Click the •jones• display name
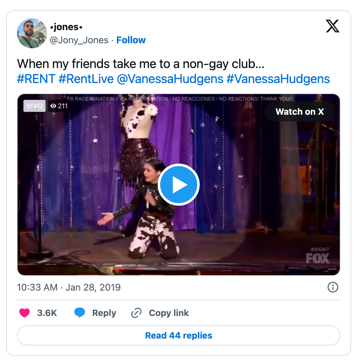Viewport: 358px width, 363px height. pyautogui.click(x=66, y=27)
